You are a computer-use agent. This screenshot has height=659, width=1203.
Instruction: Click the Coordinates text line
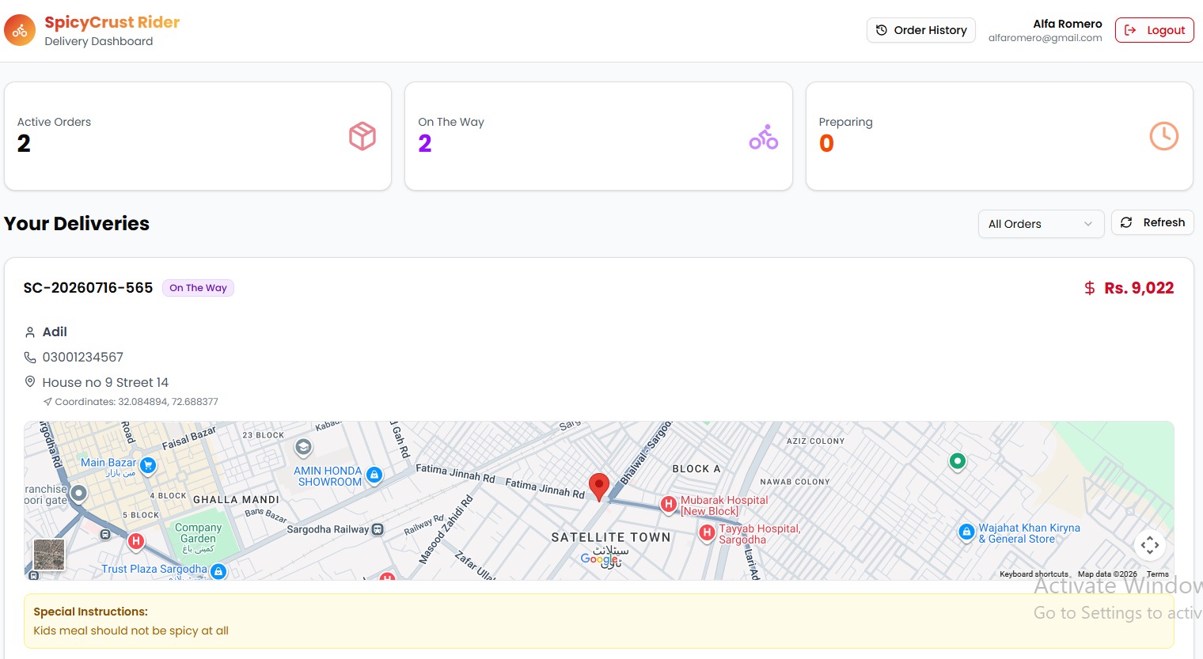click(136, 402)
